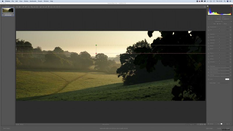Click the plus button for Clarity

tap(231, 56)
